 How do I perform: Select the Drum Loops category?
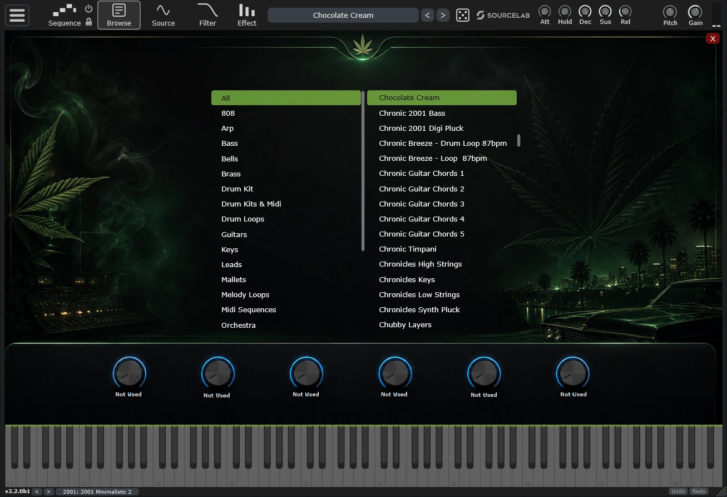[x=286, y=219]
